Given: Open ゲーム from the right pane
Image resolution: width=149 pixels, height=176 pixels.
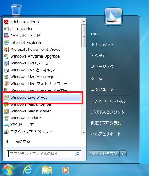Looking at the screenshot, I should tap(97, 78).
